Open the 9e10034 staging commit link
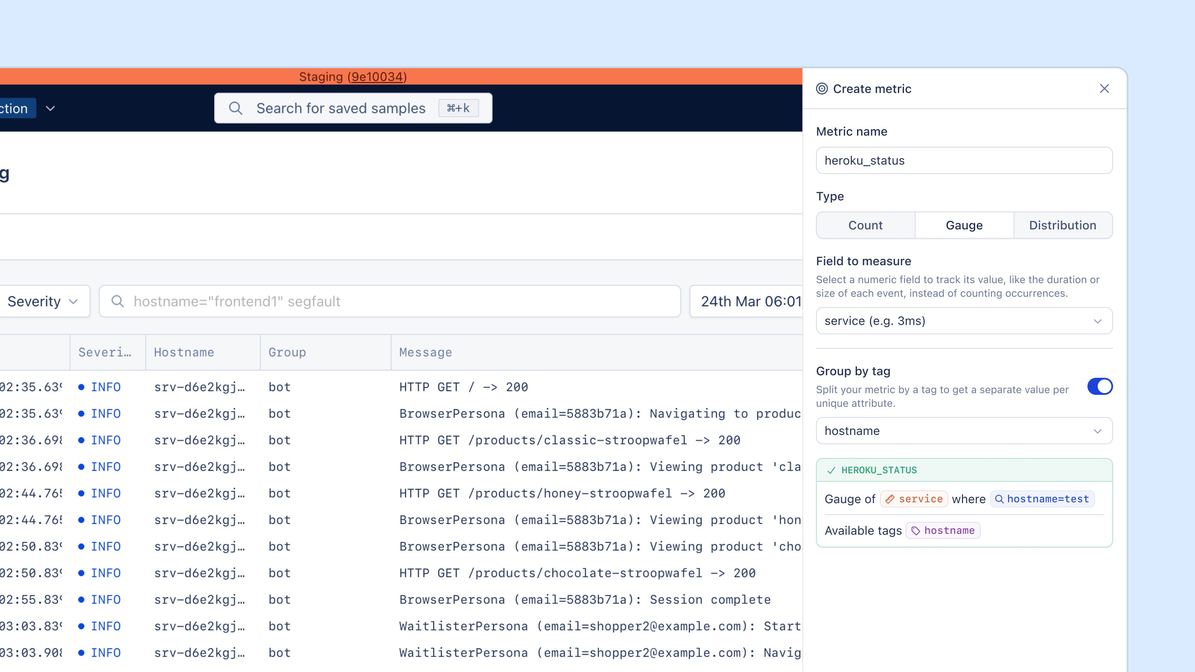The height and width of the screenshot is (672, 1195). pyautogui.click(x=377, y=76)
